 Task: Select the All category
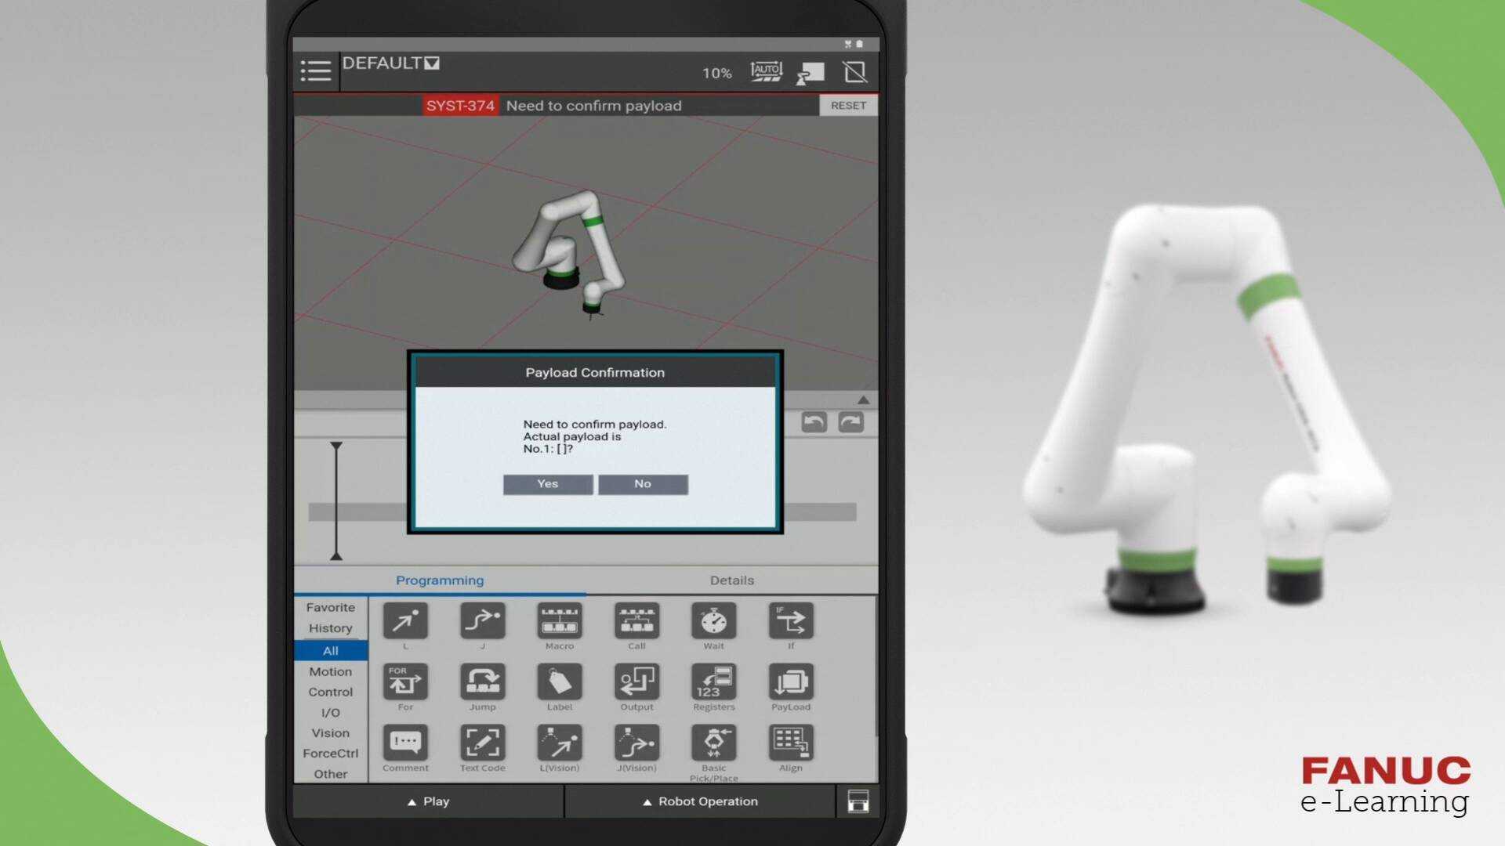click(331, 650)
